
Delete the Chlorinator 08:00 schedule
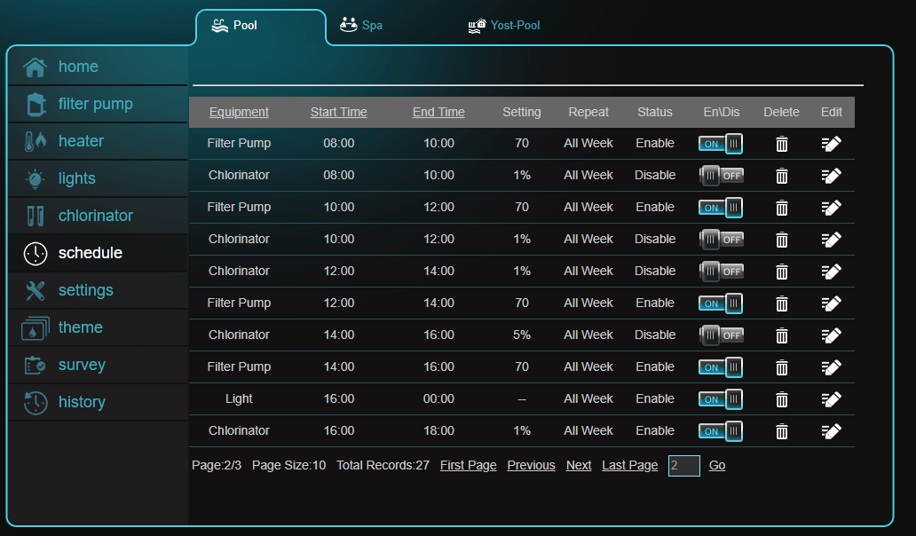[782, 176]
